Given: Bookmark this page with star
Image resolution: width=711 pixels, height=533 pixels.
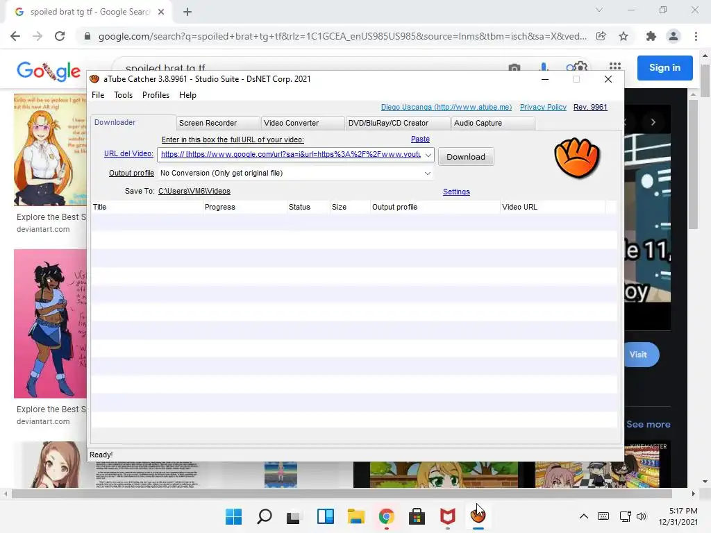Looking at the screenshot, I should pos(624,36).
